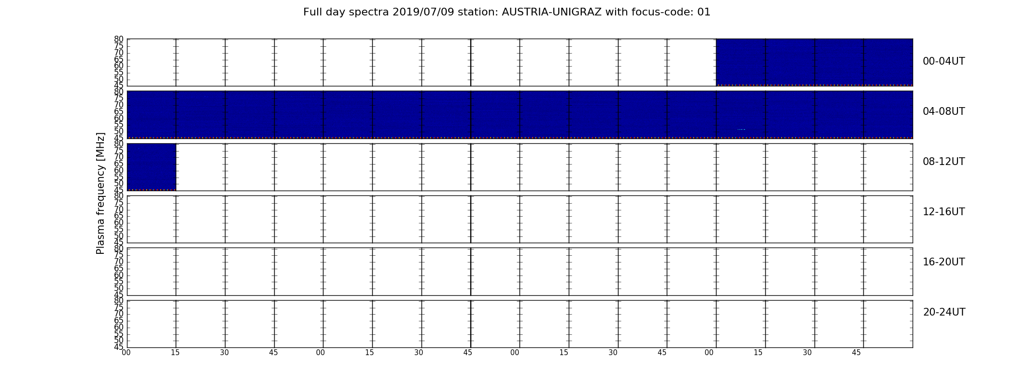Click inside the empty 16-20UT spectrogram panel
Image resolution: width=1014 pixels, height=386 pixels.
point(520,272)
